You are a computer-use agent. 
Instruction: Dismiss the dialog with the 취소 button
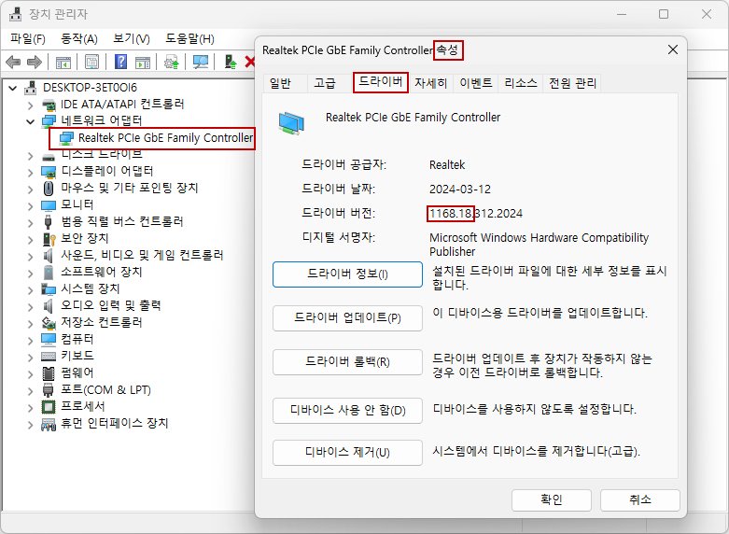[x=640, y=500]
